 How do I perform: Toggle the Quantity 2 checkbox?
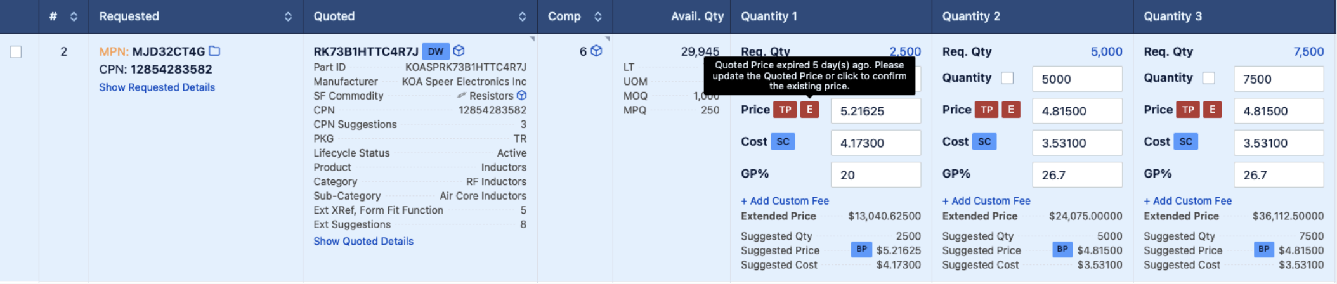coord(1007,78)
